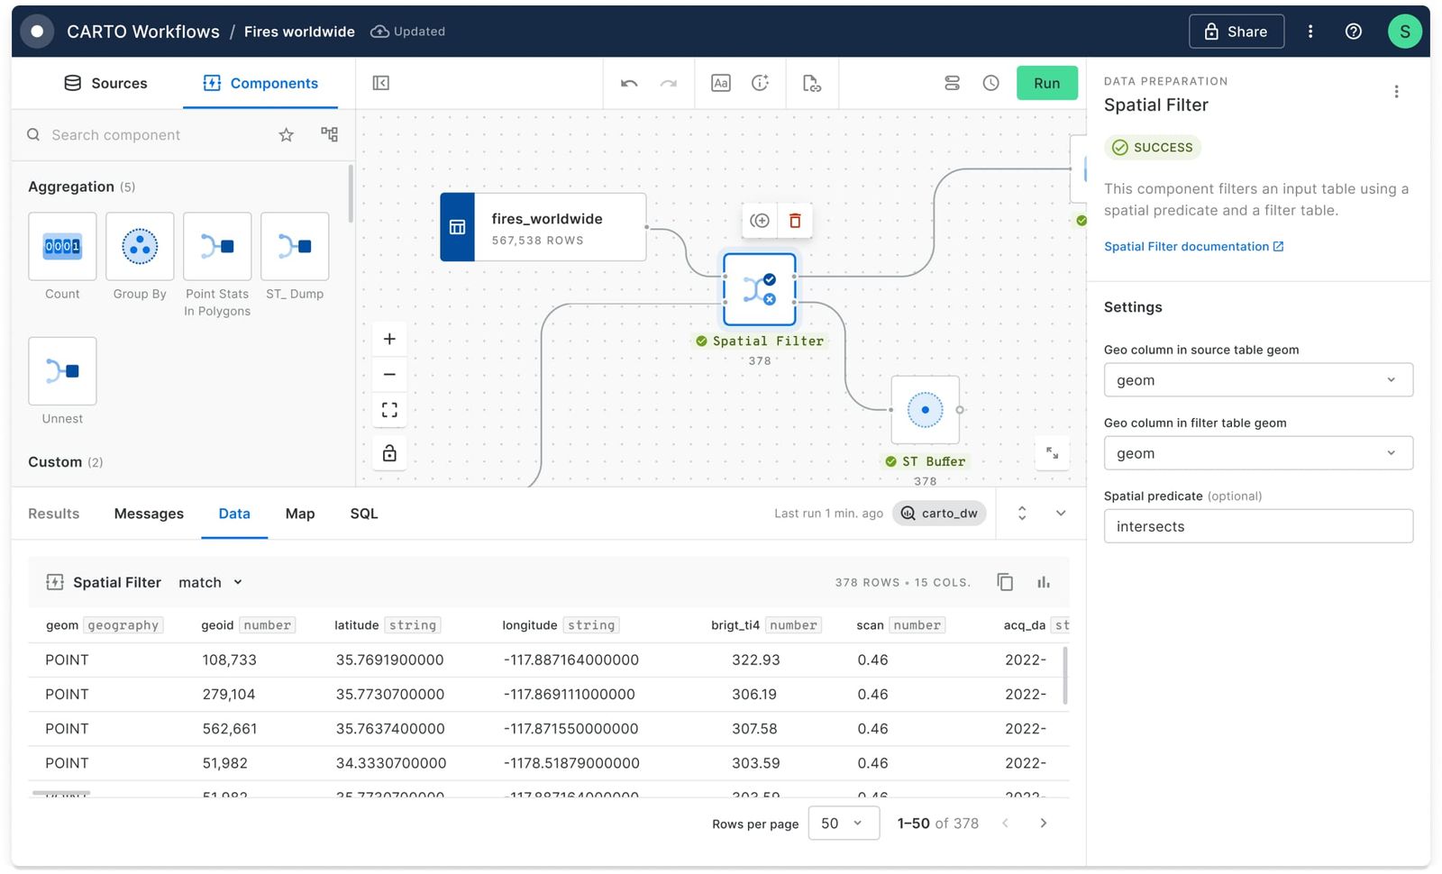Open the Map tab in results
The width and height of the screenshot is (1442, 874).
299,514
